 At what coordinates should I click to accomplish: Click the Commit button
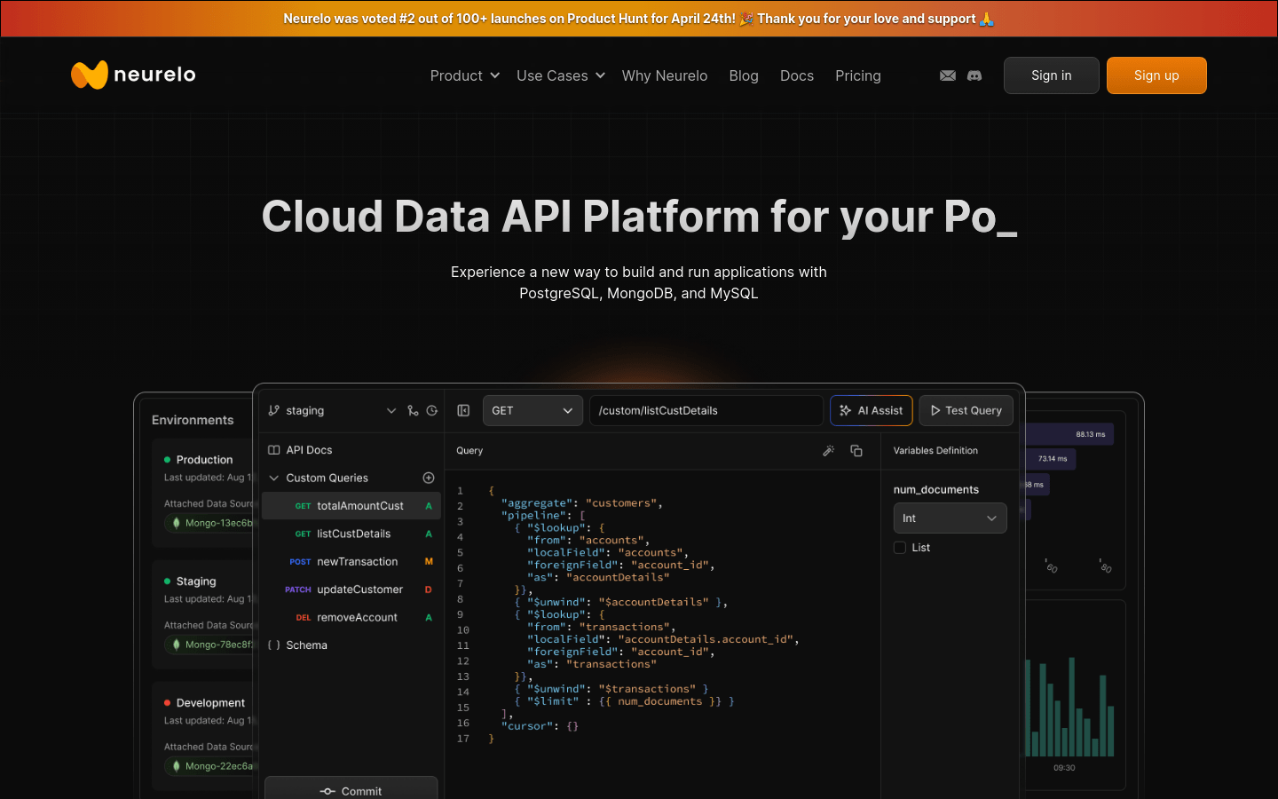(351, 788)
